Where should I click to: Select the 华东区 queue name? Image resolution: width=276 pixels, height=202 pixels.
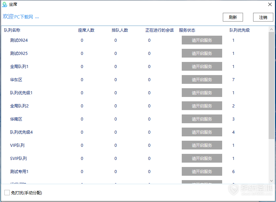click(x=16, y=79)
